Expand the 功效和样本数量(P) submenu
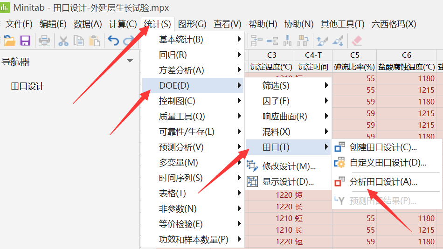443x249 pixels. point(193,239)
